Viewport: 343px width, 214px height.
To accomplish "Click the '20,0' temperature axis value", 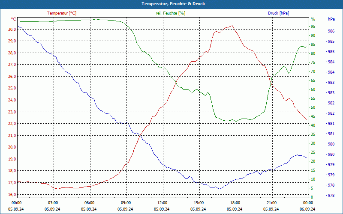I will tap(12, 147).
